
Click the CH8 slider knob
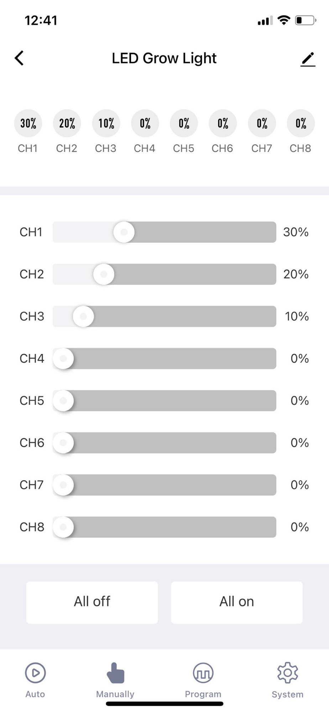[63, 527]
